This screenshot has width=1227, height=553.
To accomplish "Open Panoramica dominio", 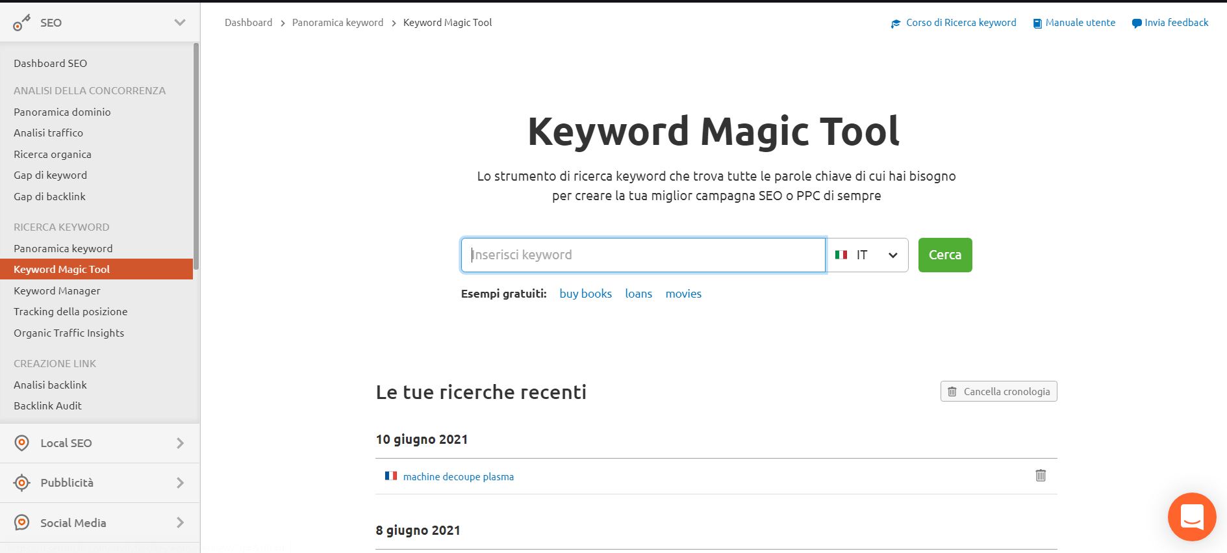I will pos(62,112).
